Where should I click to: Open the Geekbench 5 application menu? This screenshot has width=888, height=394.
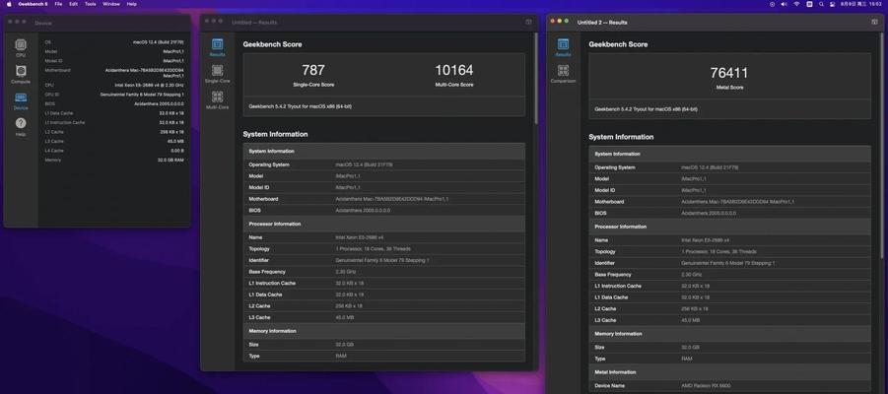coord(33,4)
